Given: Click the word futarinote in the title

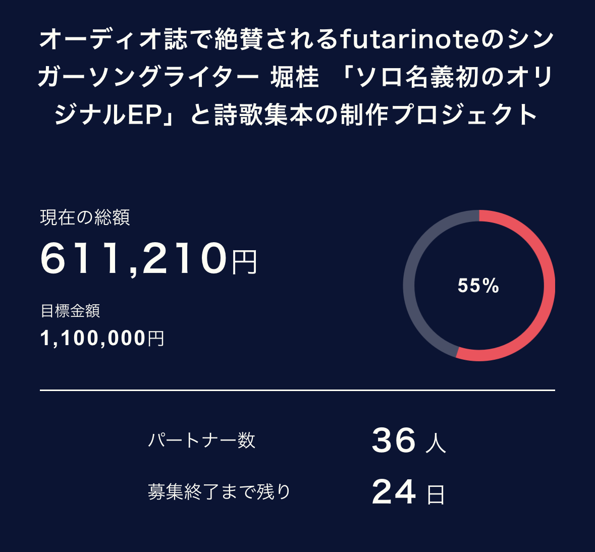Looking at the screenshot, I should [408, 40].
